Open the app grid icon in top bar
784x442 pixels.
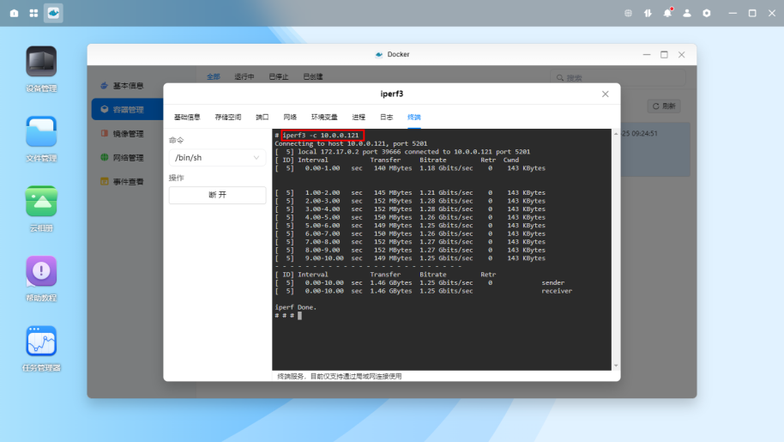coord(33,13)
